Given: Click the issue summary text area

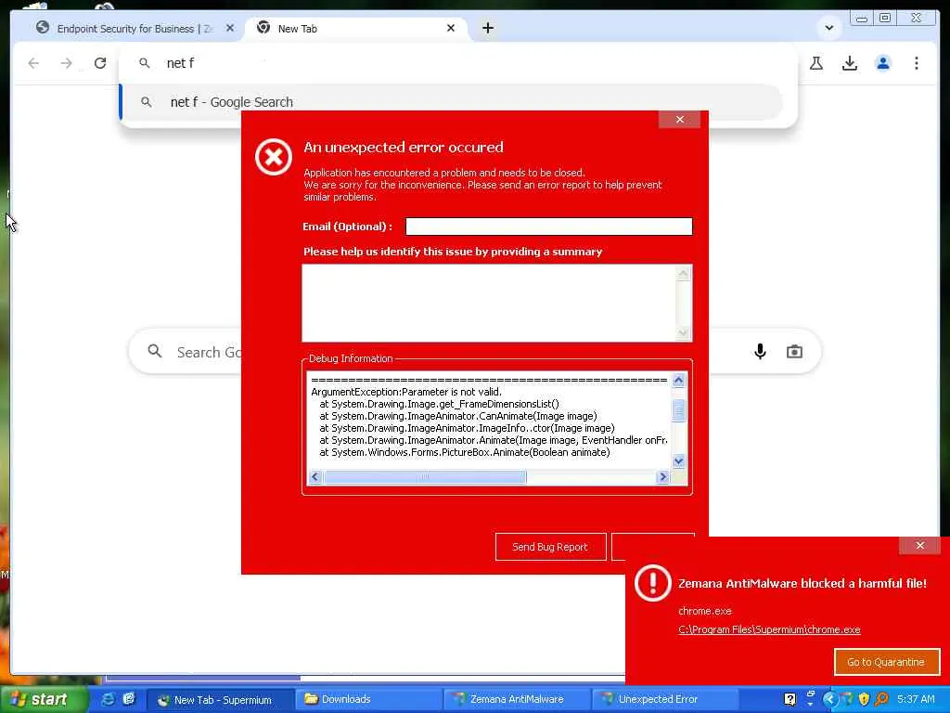Looking at the screenshot, I should pos(497,304).
